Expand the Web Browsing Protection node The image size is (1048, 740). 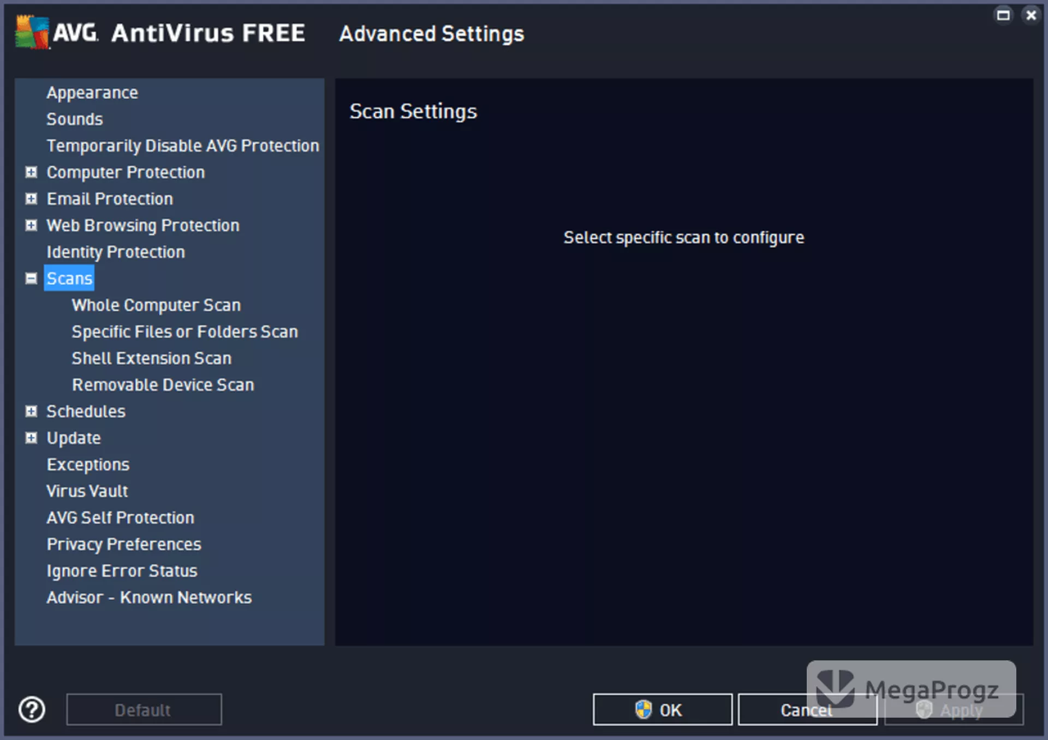point(32,225)
